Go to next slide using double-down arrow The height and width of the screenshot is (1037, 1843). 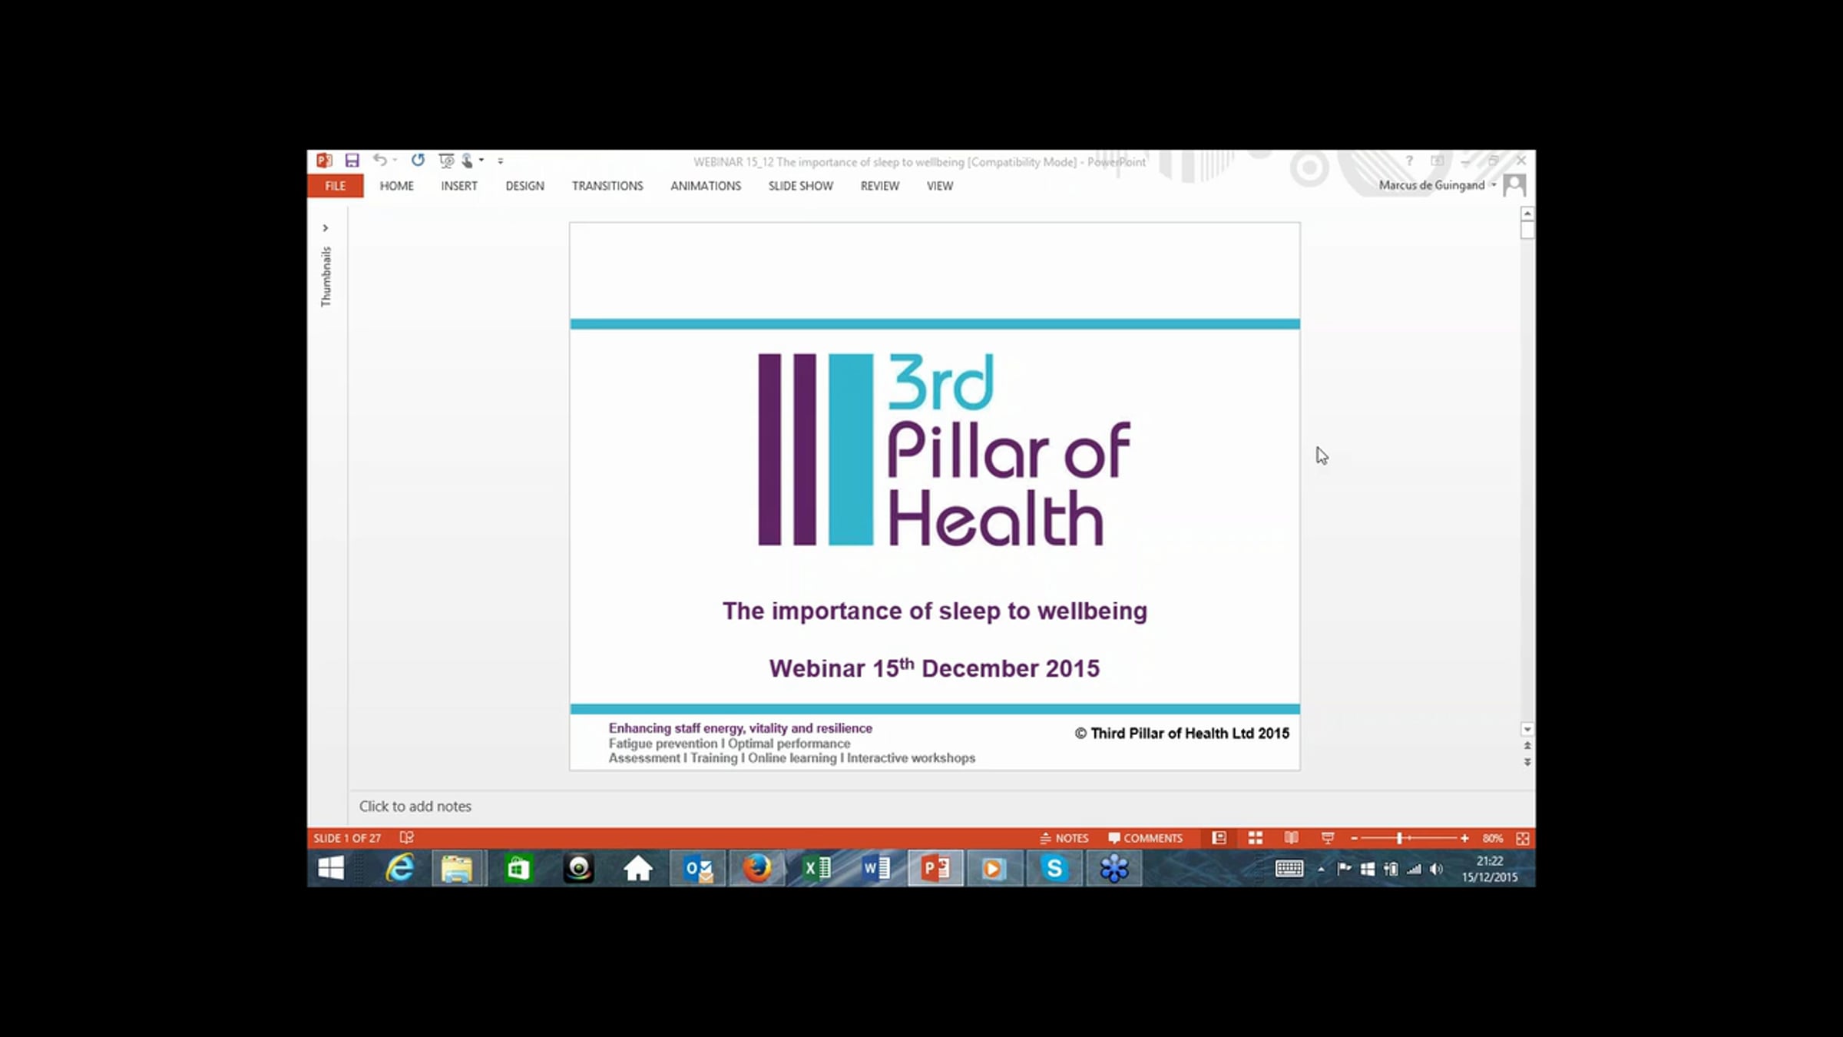point(1527,762)
